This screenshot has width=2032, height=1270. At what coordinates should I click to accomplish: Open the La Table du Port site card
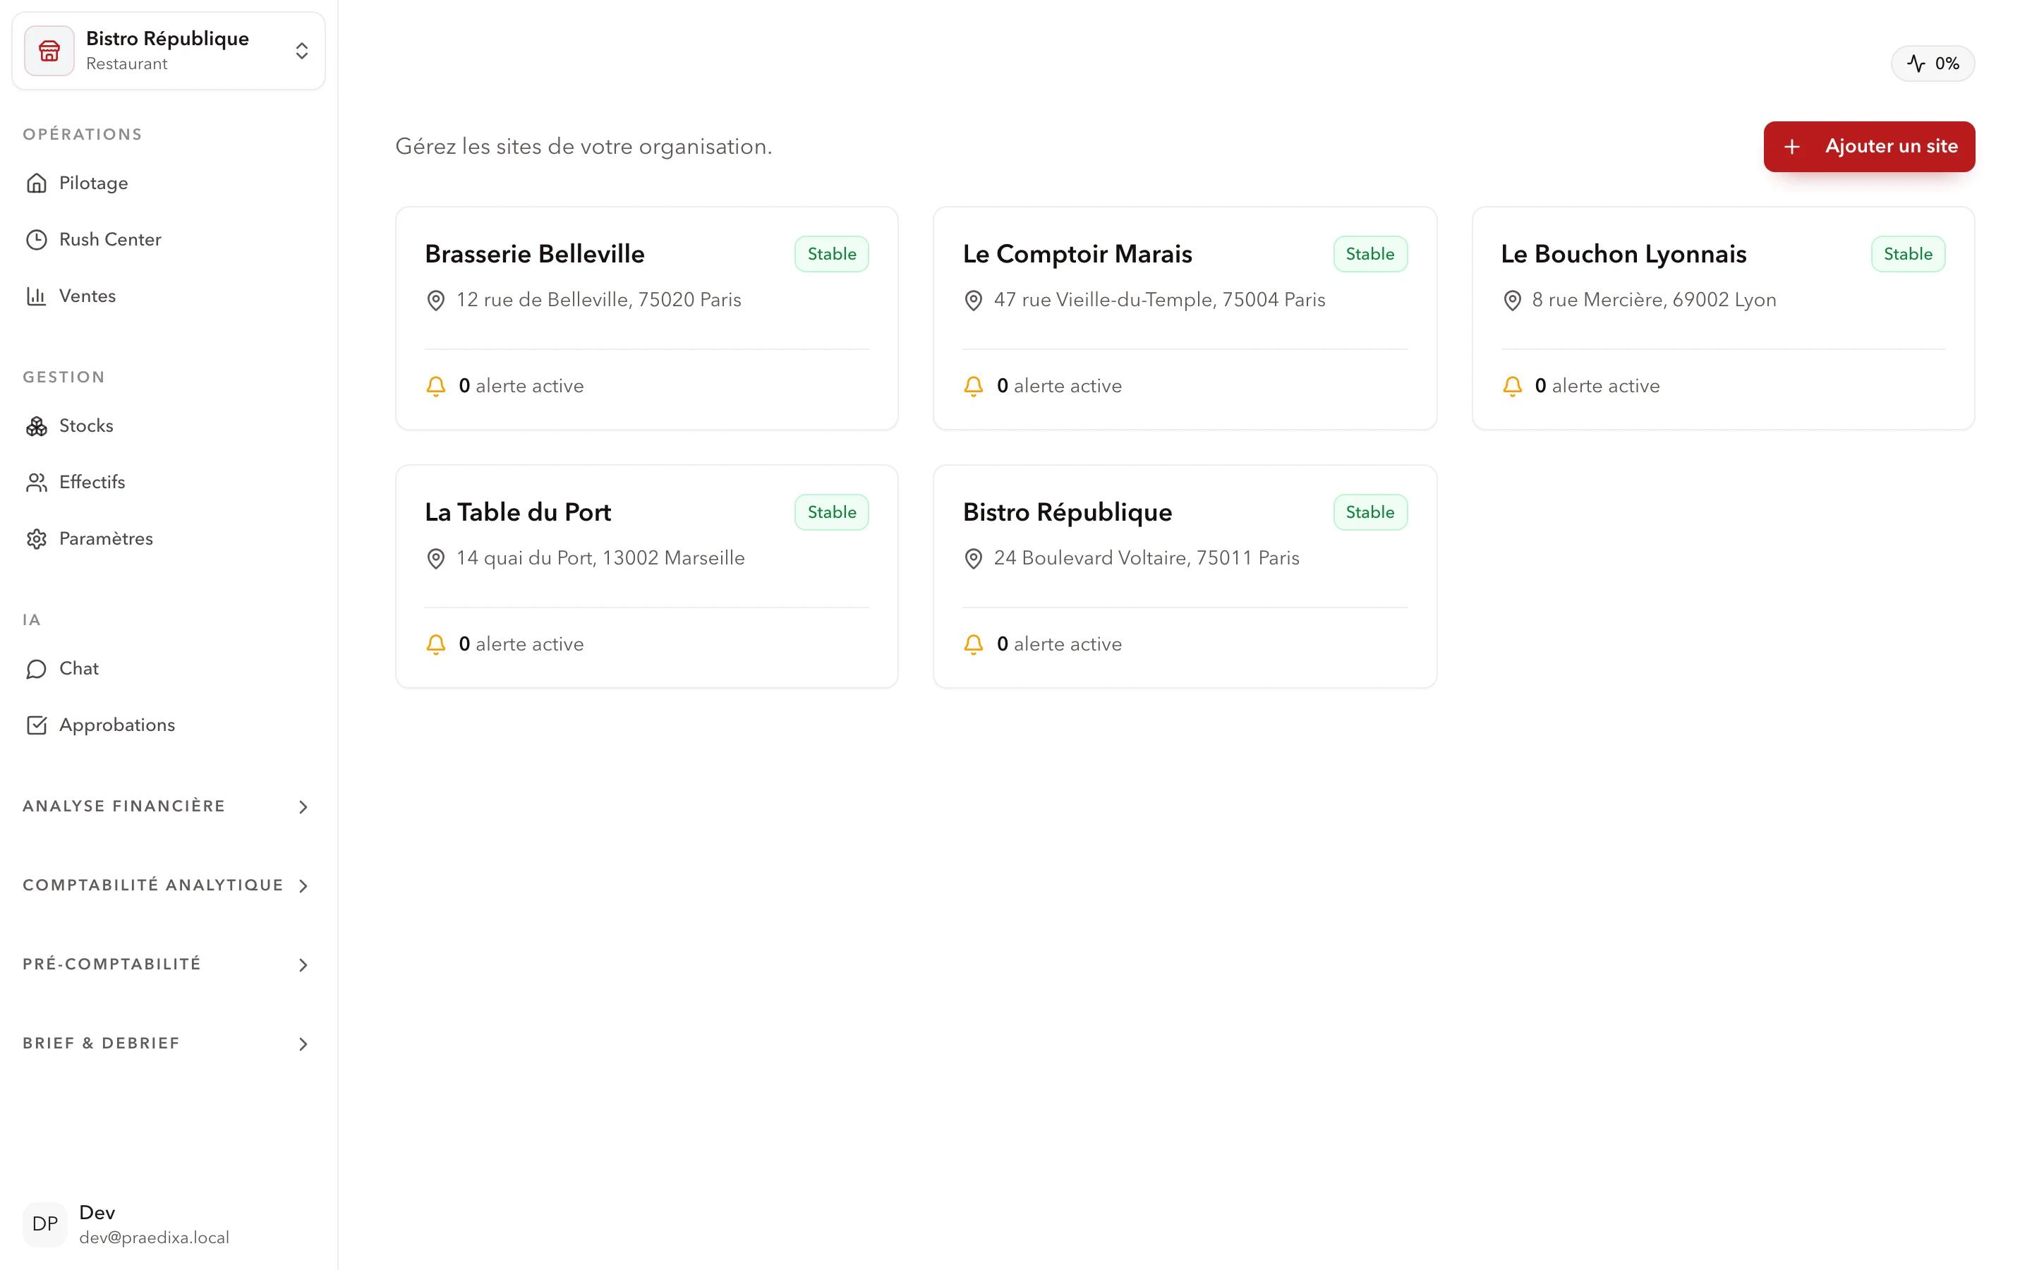pos(646,576)
